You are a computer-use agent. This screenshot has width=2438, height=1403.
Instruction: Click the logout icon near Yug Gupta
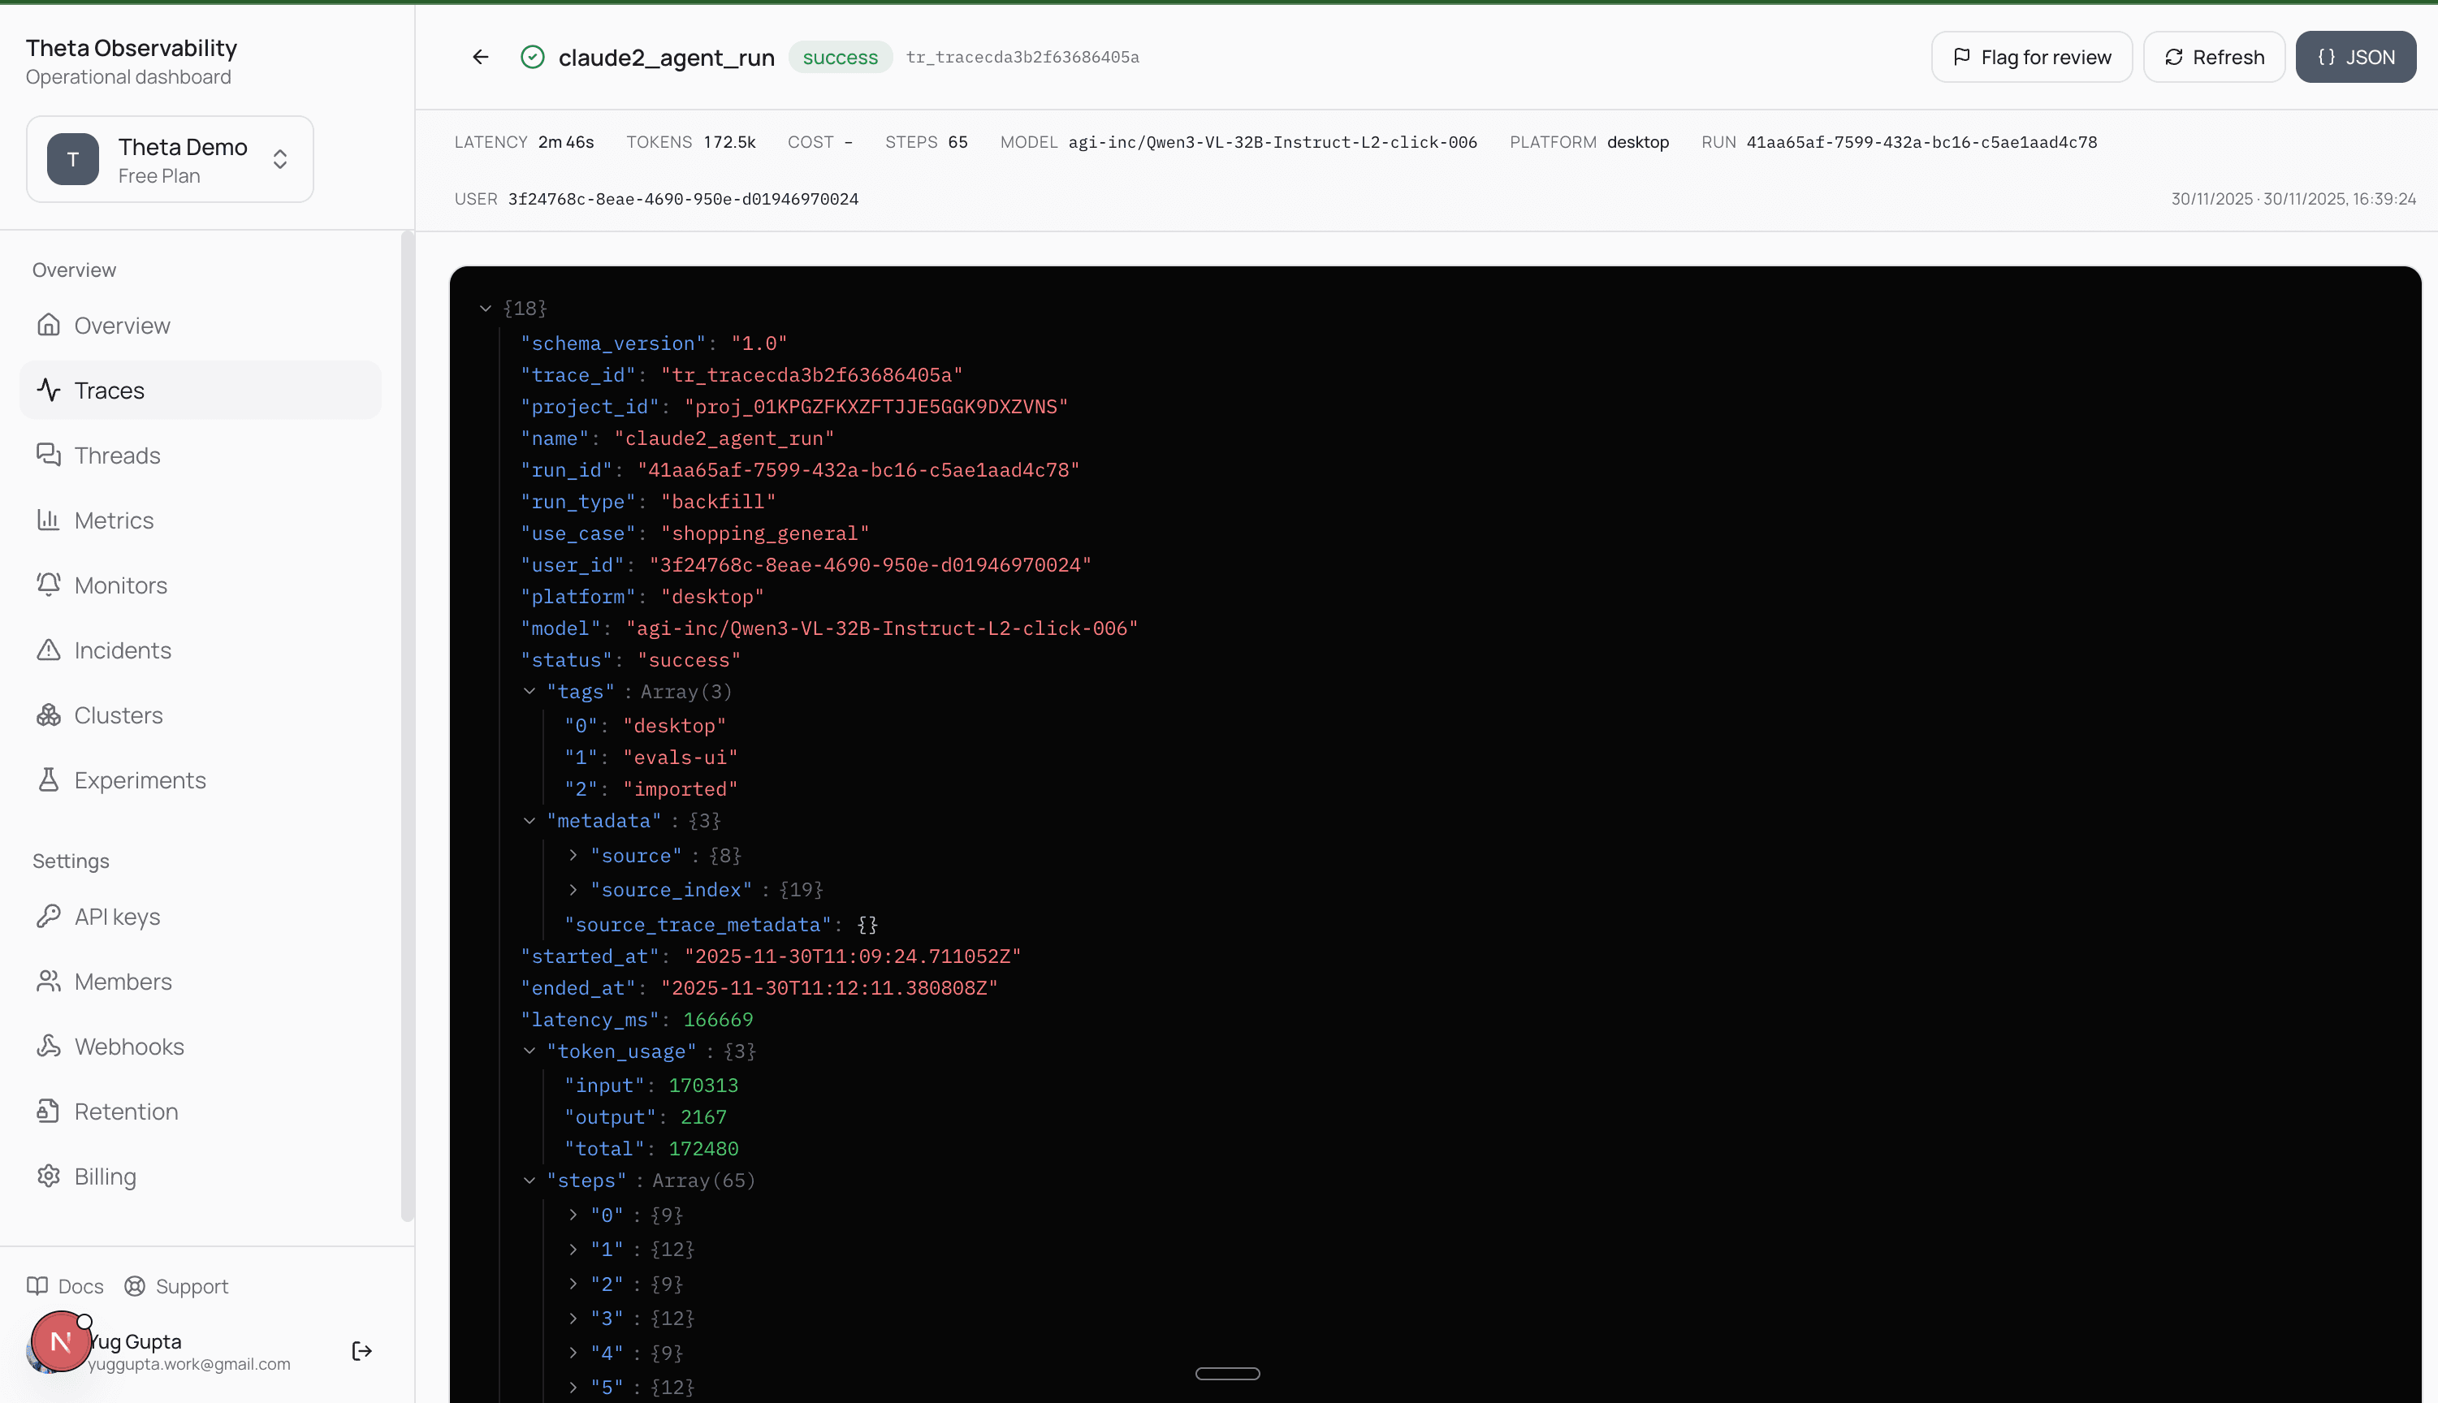pos(361,1351)
